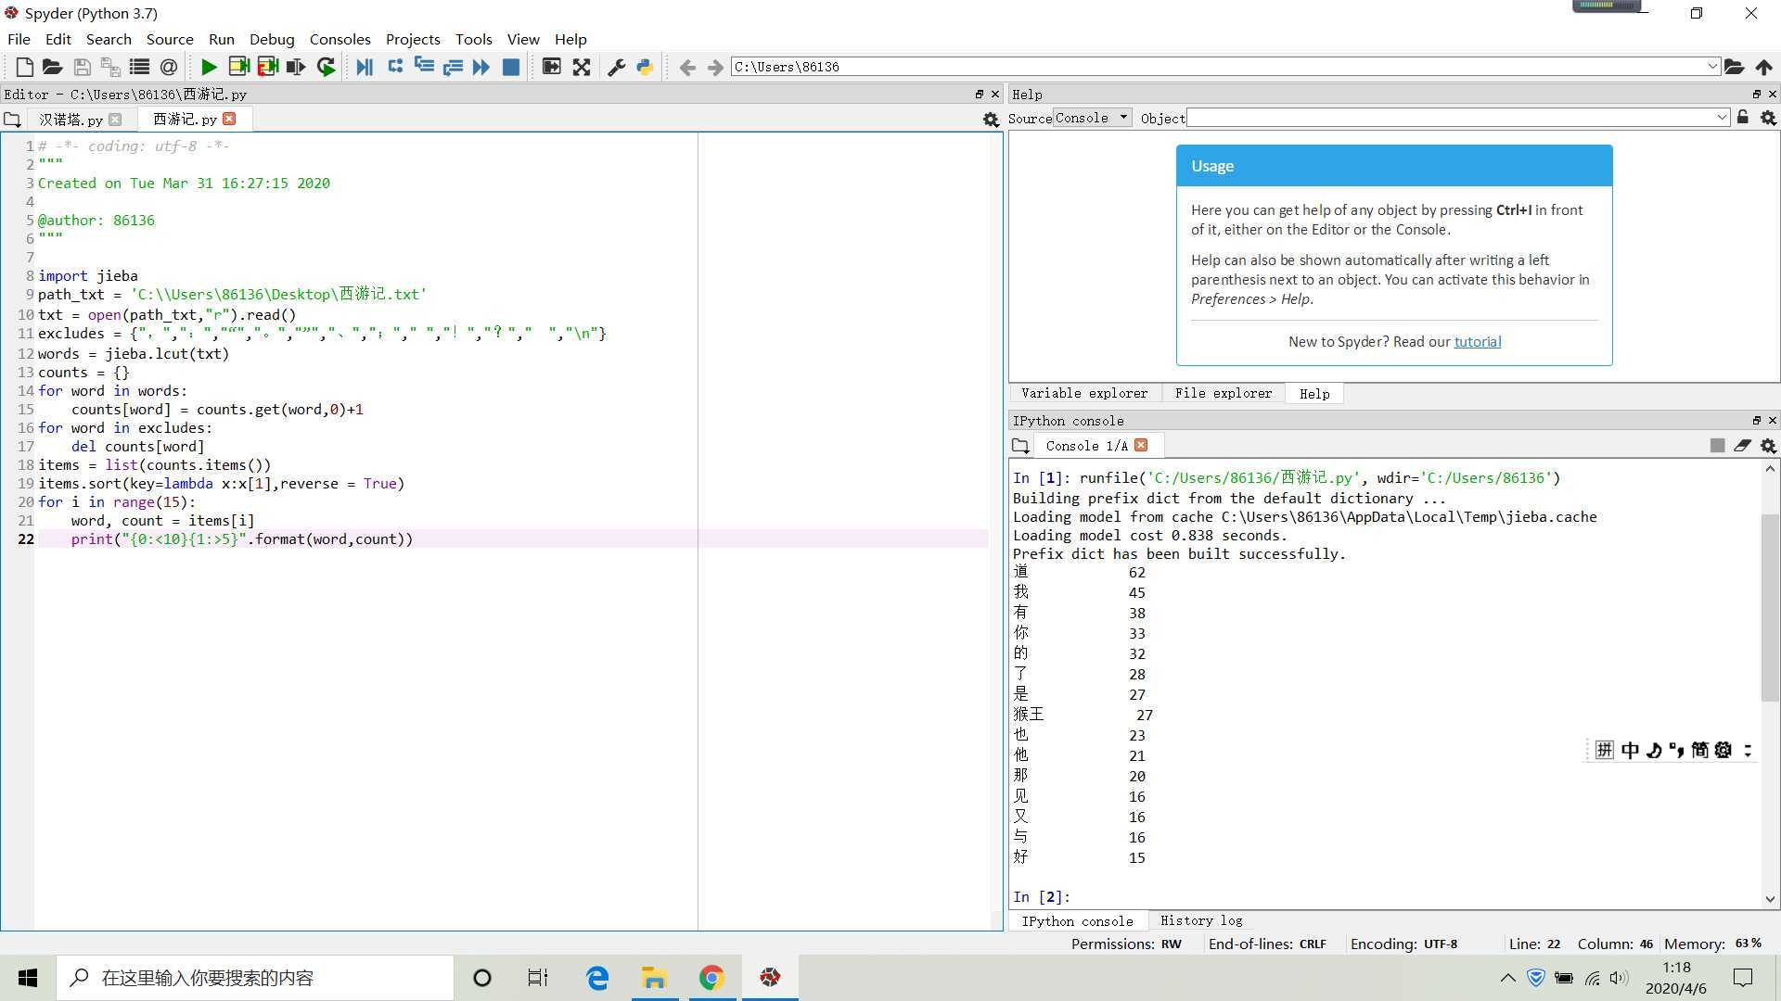Switch to 汉诺塔.py tab
The width and height of the screenshot is (1781, 1001).
point(70,120)
